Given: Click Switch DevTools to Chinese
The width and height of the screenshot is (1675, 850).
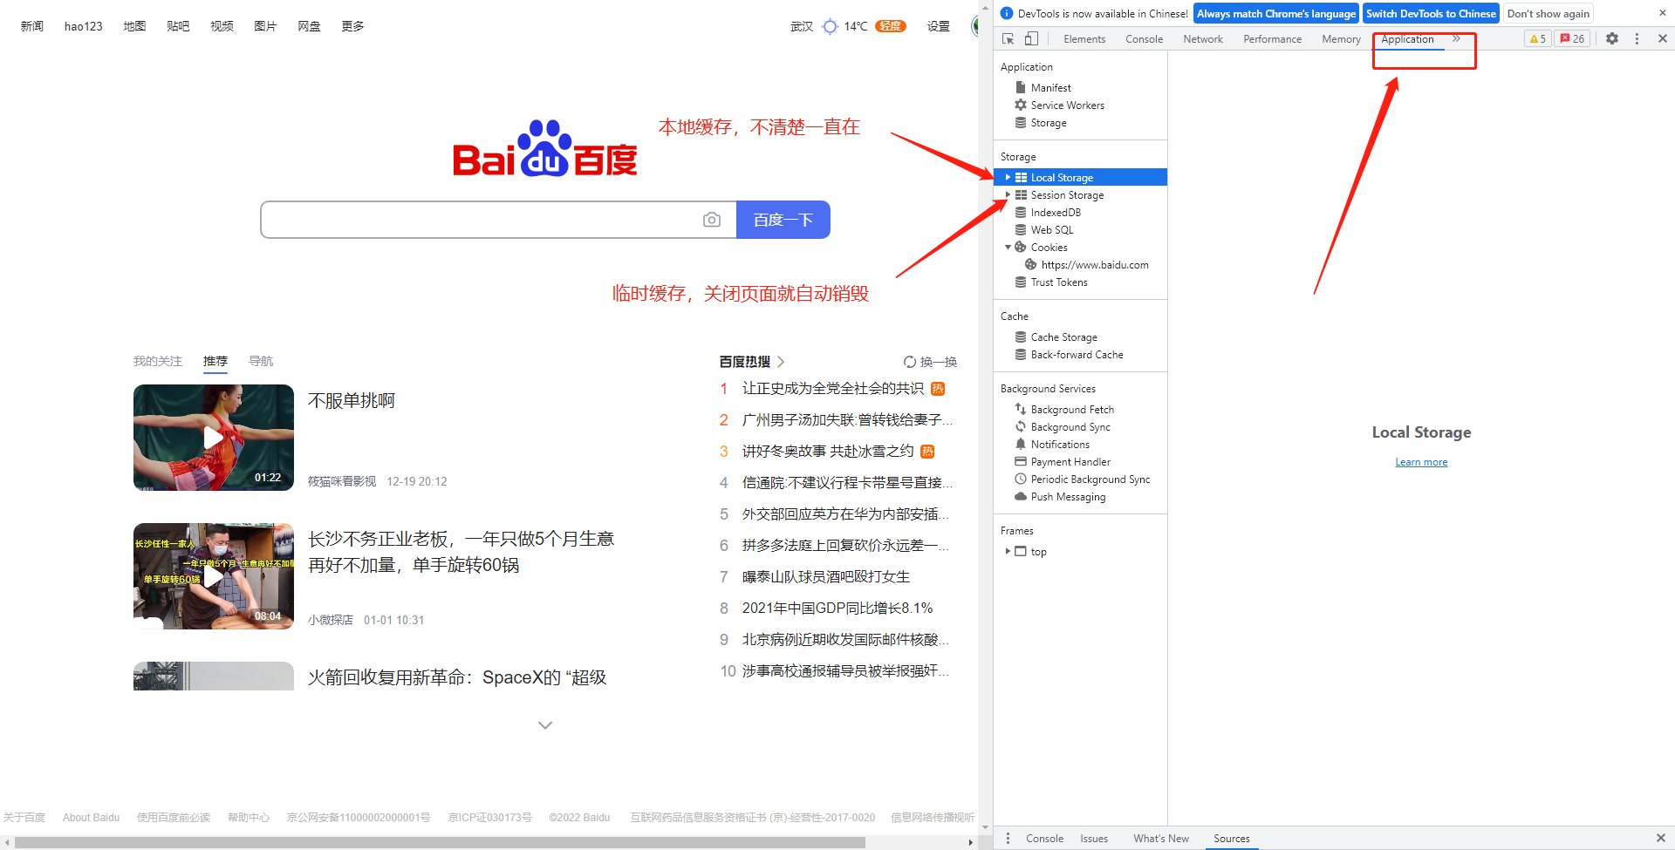Looking at the screenshot, I should pos(1431,13).
